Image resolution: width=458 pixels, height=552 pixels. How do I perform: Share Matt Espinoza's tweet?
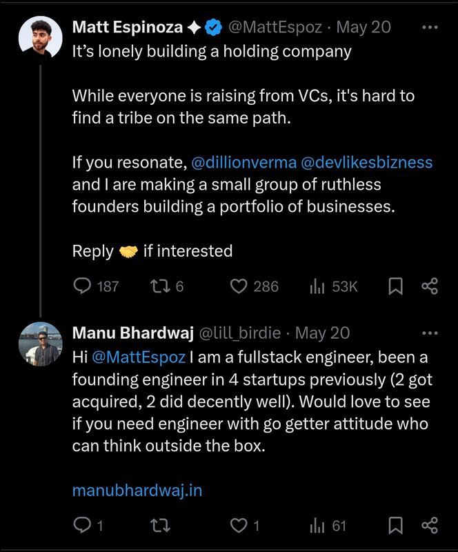click(x=430, y=286)
